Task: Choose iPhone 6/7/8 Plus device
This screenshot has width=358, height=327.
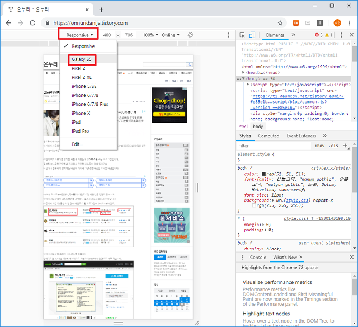Action: 88,104
